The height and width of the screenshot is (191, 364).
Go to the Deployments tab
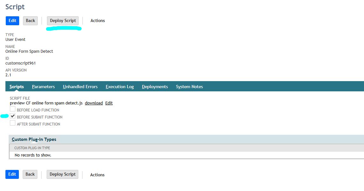pyautogui.click(x=155, y=87)
